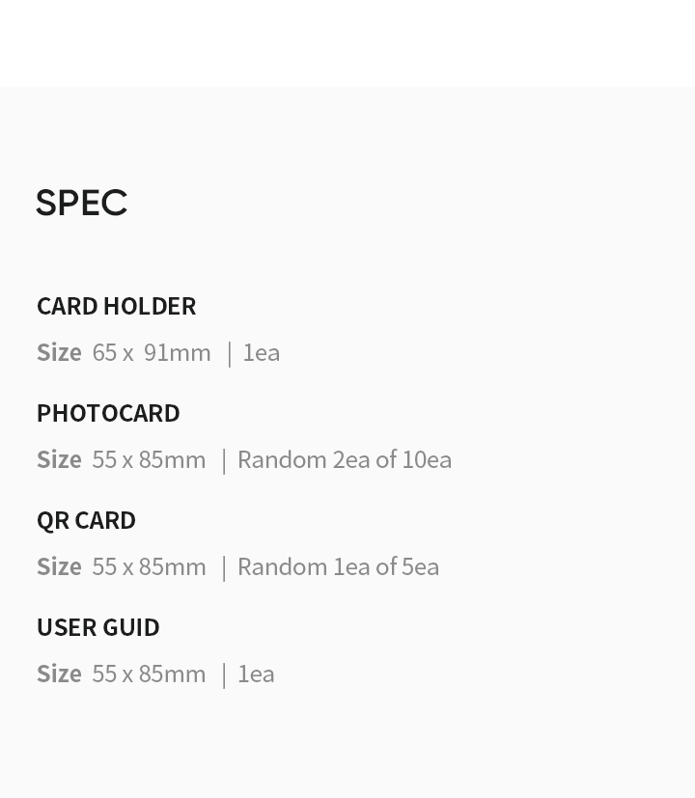Click the Size label under QR CARD
Viewport: 695px width, 798px height.
coord(59,566)
